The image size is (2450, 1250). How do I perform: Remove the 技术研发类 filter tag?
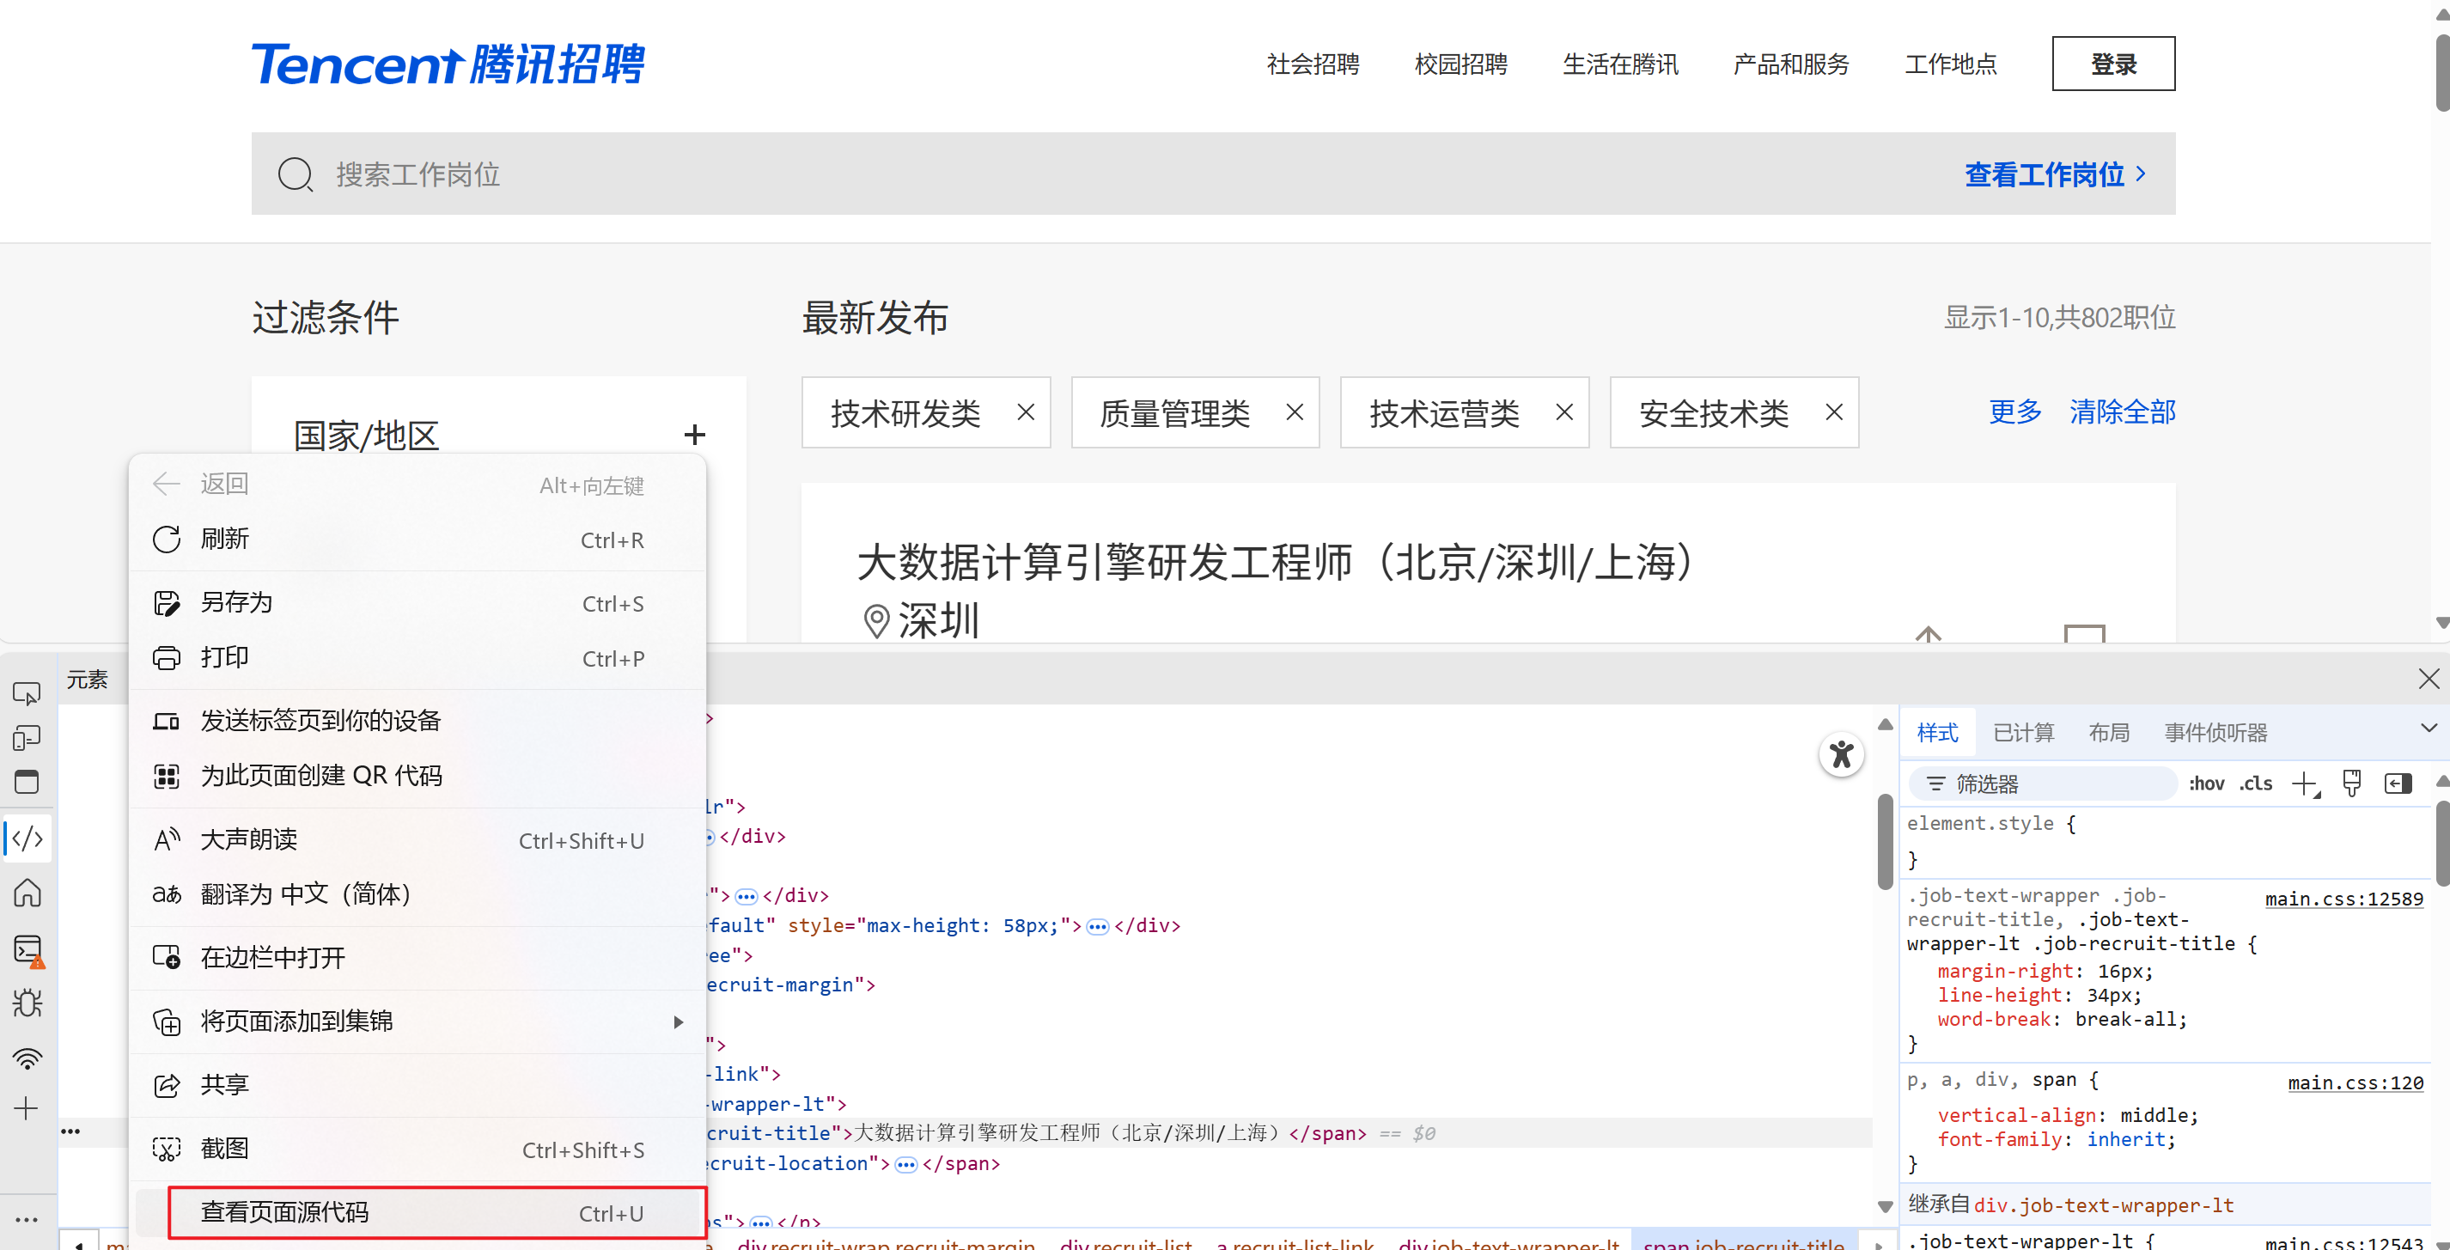tap(1026, 412)
